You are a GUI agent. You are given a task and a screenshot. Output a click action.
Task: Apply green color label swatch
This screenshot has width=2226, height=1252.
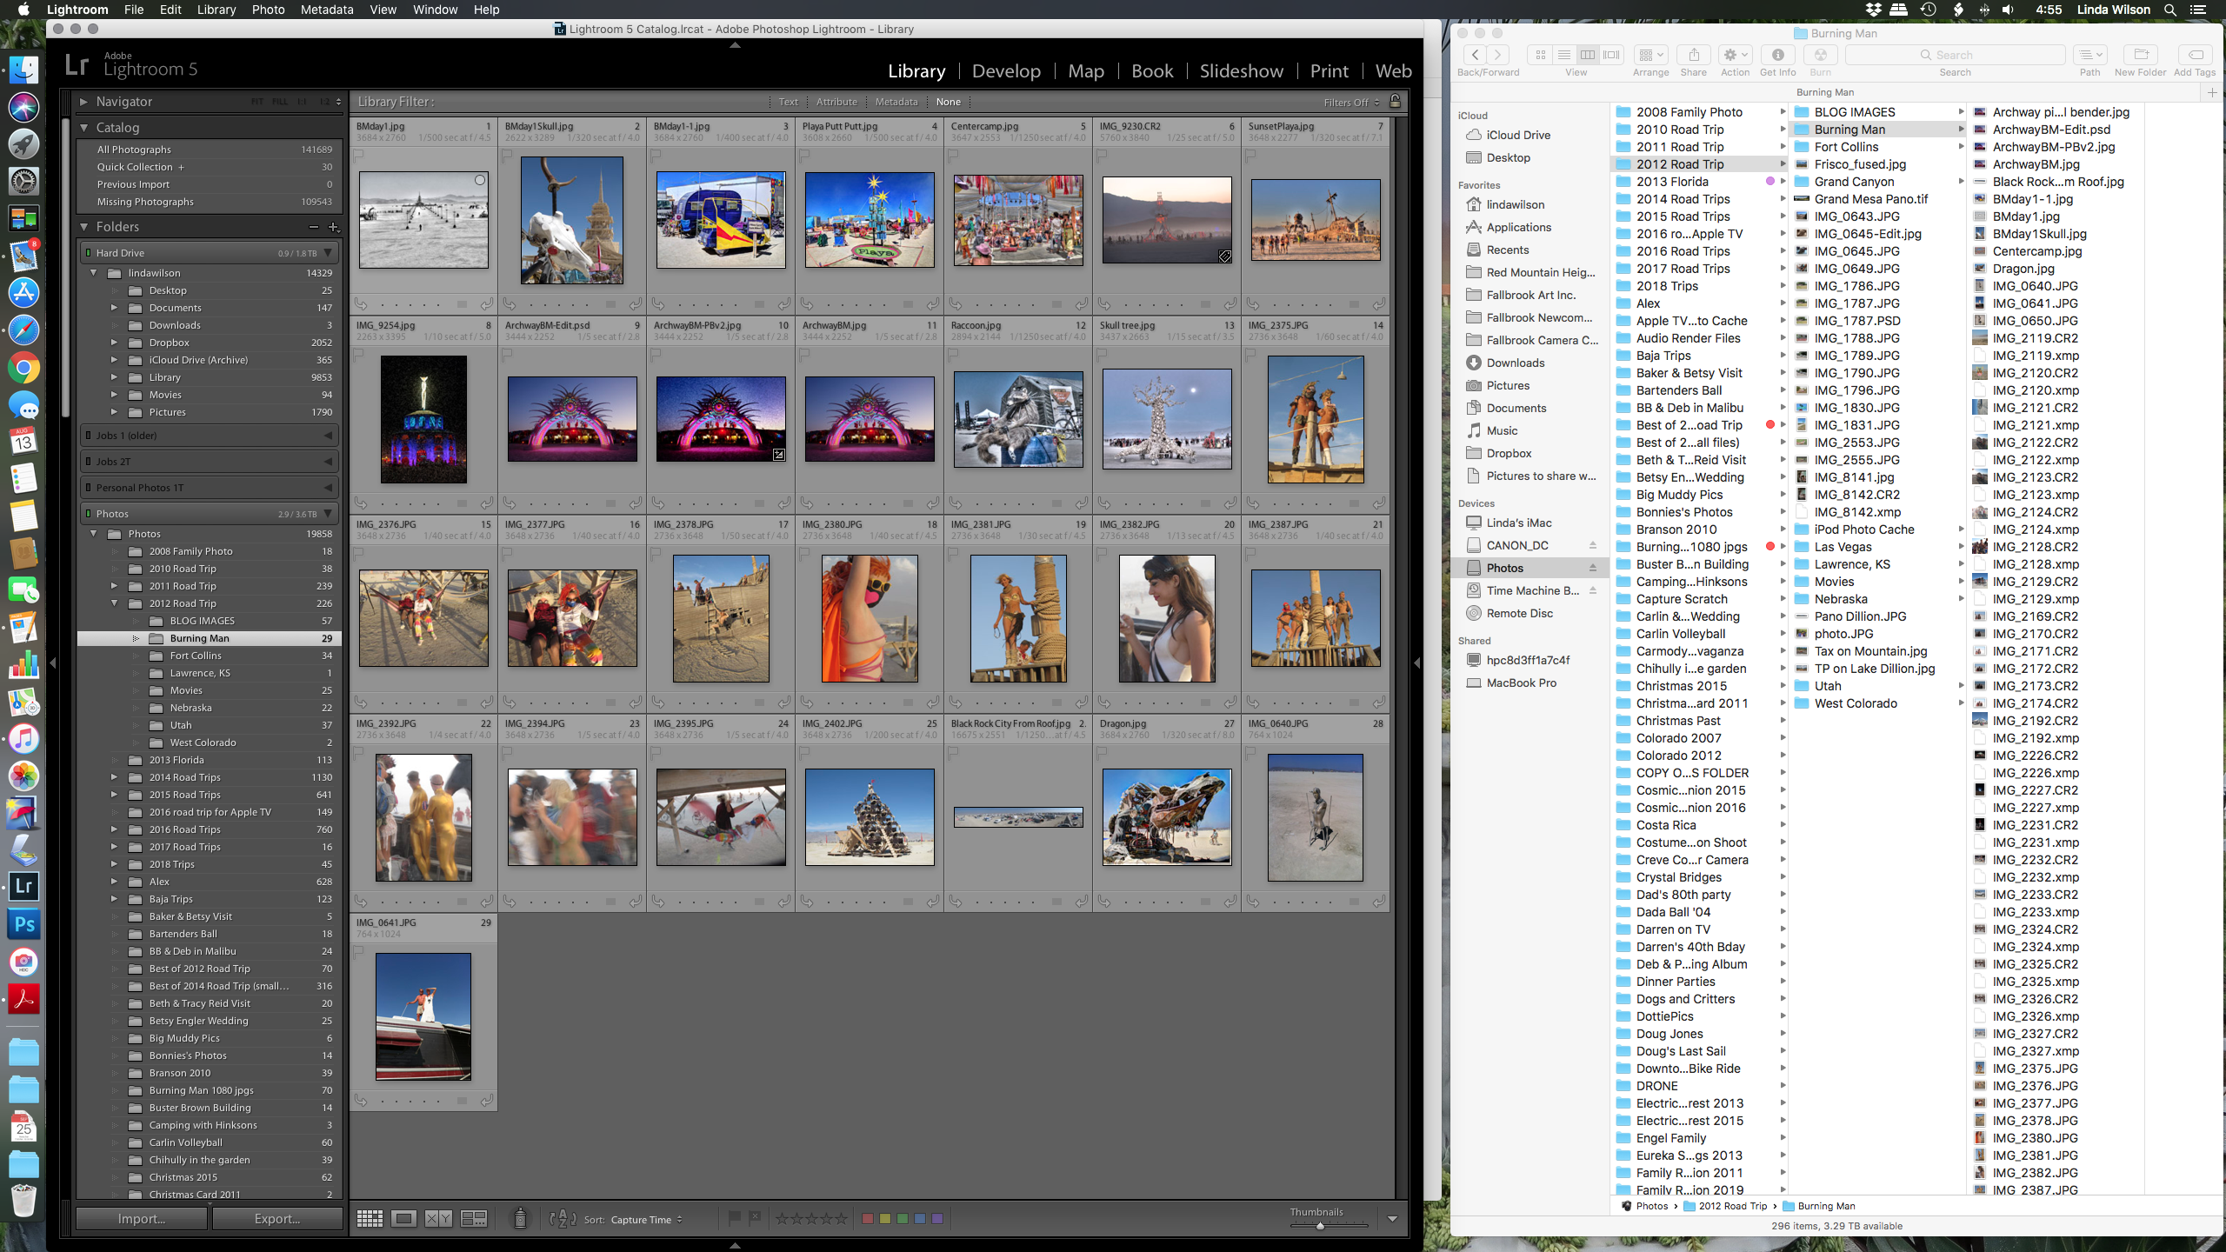pos(903,1219)
